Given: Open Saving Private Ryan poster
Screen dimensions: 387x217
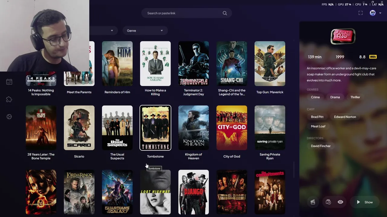Looking at the screenshot, I should (270, 128).
